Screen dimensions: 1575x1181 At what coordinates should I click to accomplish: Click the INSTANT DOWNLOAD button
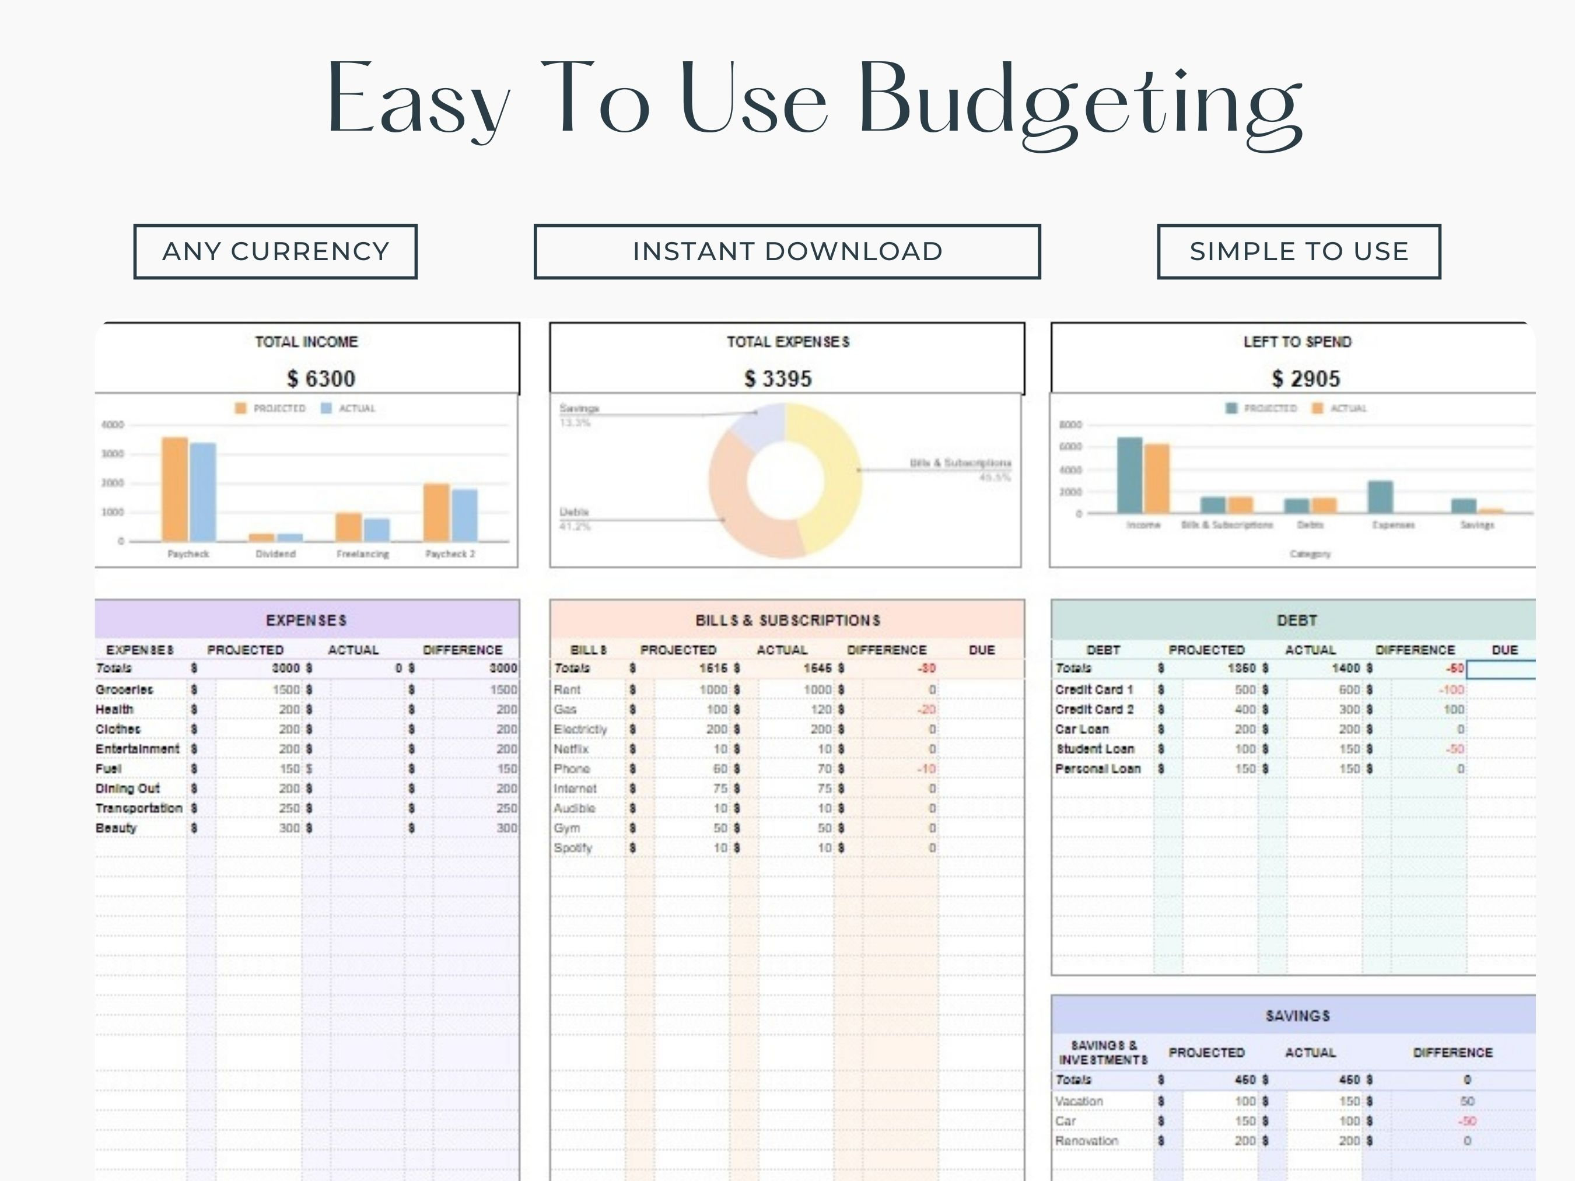point(787,251)
